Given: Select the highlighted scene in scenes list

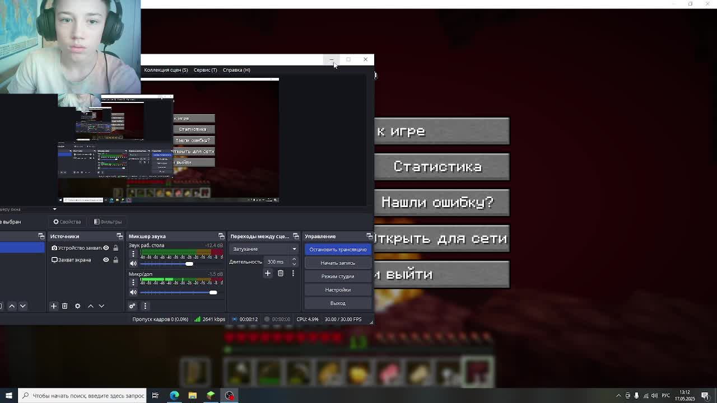Looking at the screenshot, I should (22, 247).
